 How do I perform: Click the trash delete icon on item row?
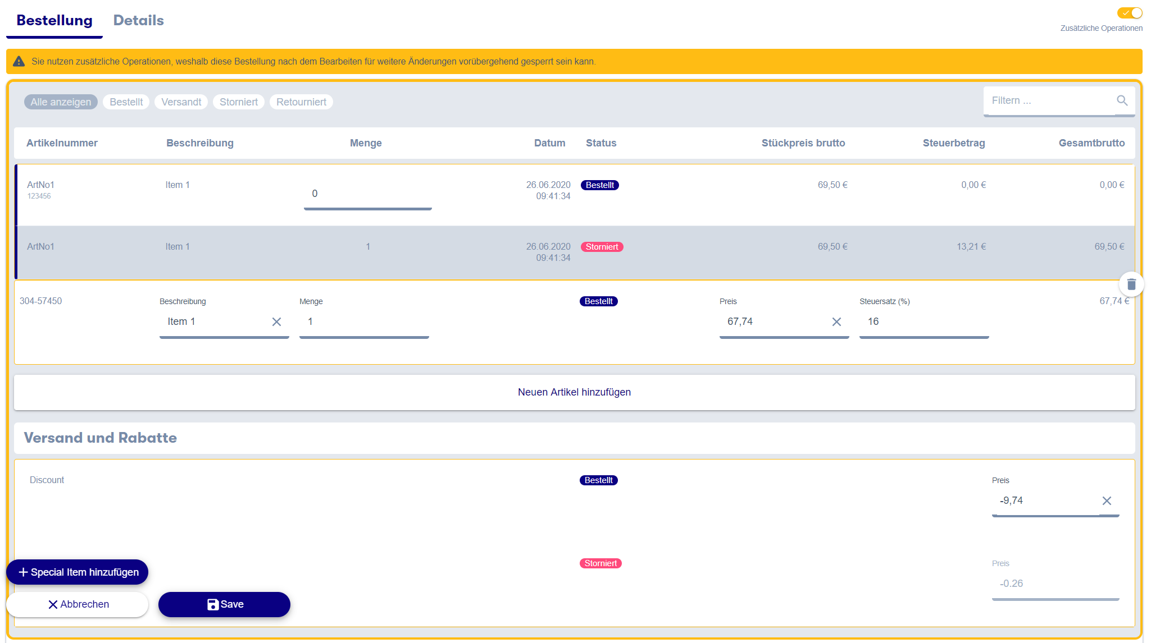point(1131,284)
